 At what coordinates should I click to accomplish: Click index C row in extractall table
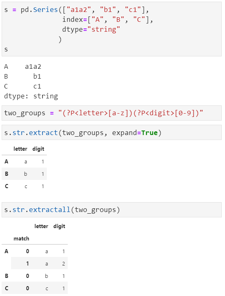(x=34, y=288)
